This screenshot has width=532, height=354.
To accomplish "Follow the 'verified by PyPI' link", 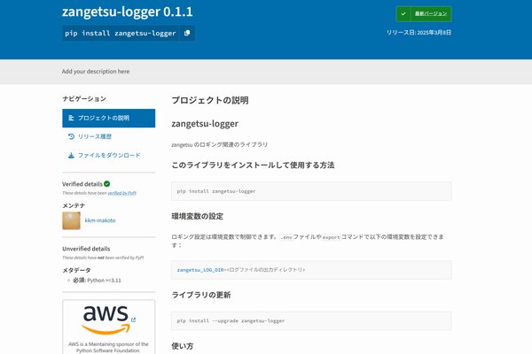I will tap(122, 192).
